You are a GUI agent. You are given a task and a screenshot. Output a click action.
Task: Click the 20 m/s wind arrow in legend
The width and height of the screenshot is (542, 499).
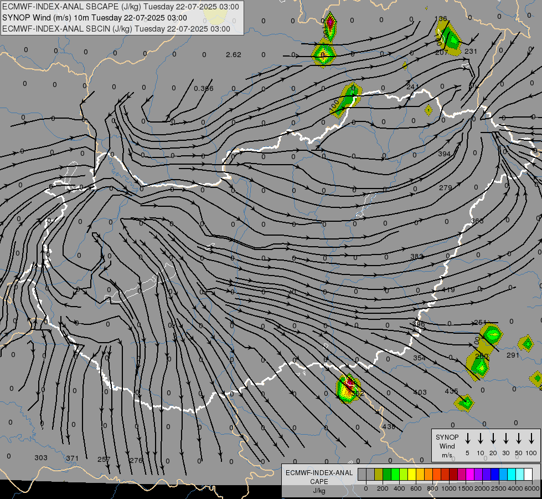493,439
